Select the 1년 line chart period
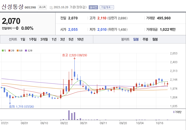The height and width of the screenshot is (130, 186). click(x=54, y=39)
